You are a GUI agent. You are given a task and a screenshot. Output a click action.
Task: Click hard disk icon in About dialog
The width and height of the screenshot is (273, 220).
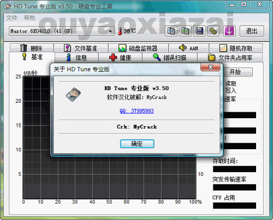pos(73,94)
